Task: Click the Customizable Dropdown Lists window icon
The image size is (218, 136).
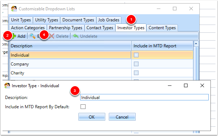Action: [14, 9]
